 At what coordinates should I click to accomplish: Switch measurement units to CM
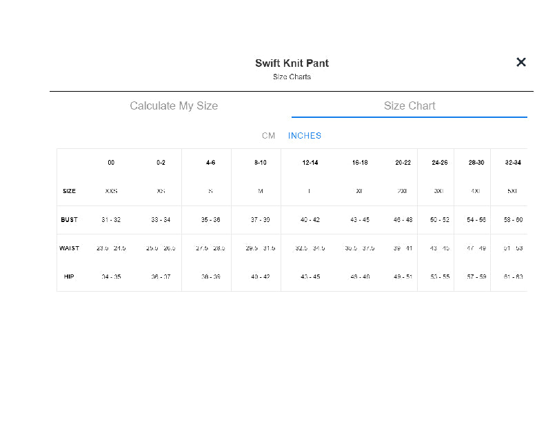click(268, 136)
